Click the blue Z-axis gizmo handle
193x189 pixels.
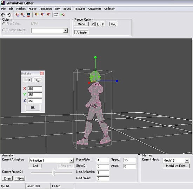pyautogui.click(x=117, y=81)
